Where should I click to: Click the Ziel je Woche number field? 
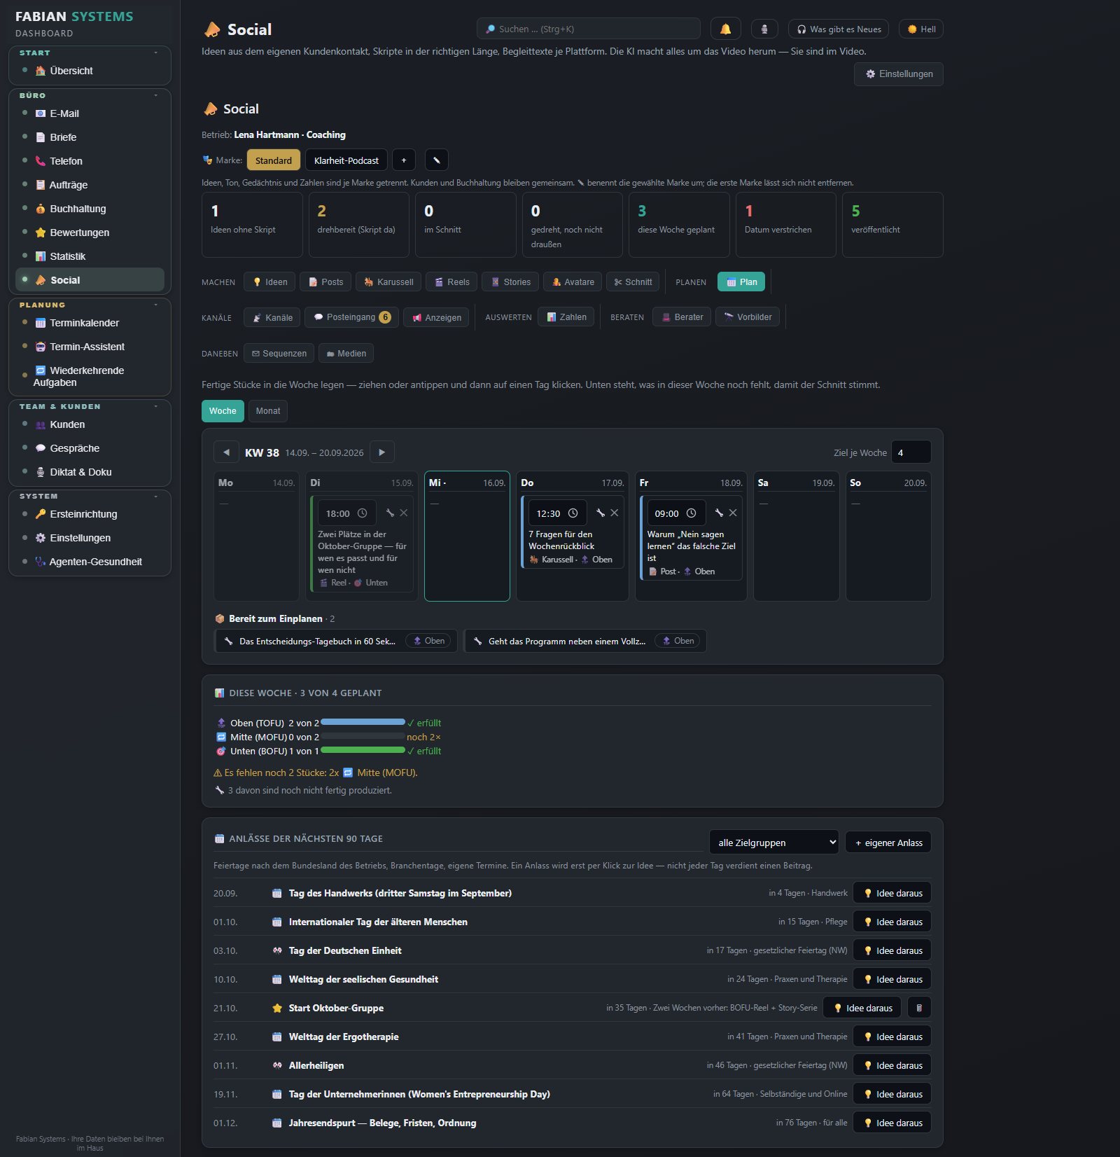[x=911, y=452]
